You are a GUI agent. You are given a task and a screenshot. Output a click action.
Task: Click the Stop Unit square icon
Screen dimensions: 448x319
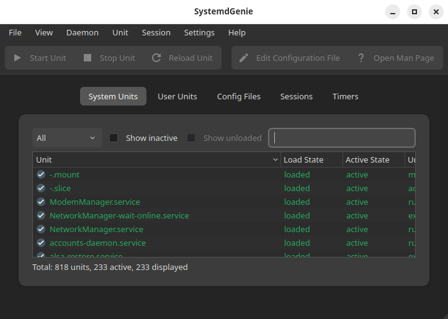pyautogui.click(x=87, y=58)
